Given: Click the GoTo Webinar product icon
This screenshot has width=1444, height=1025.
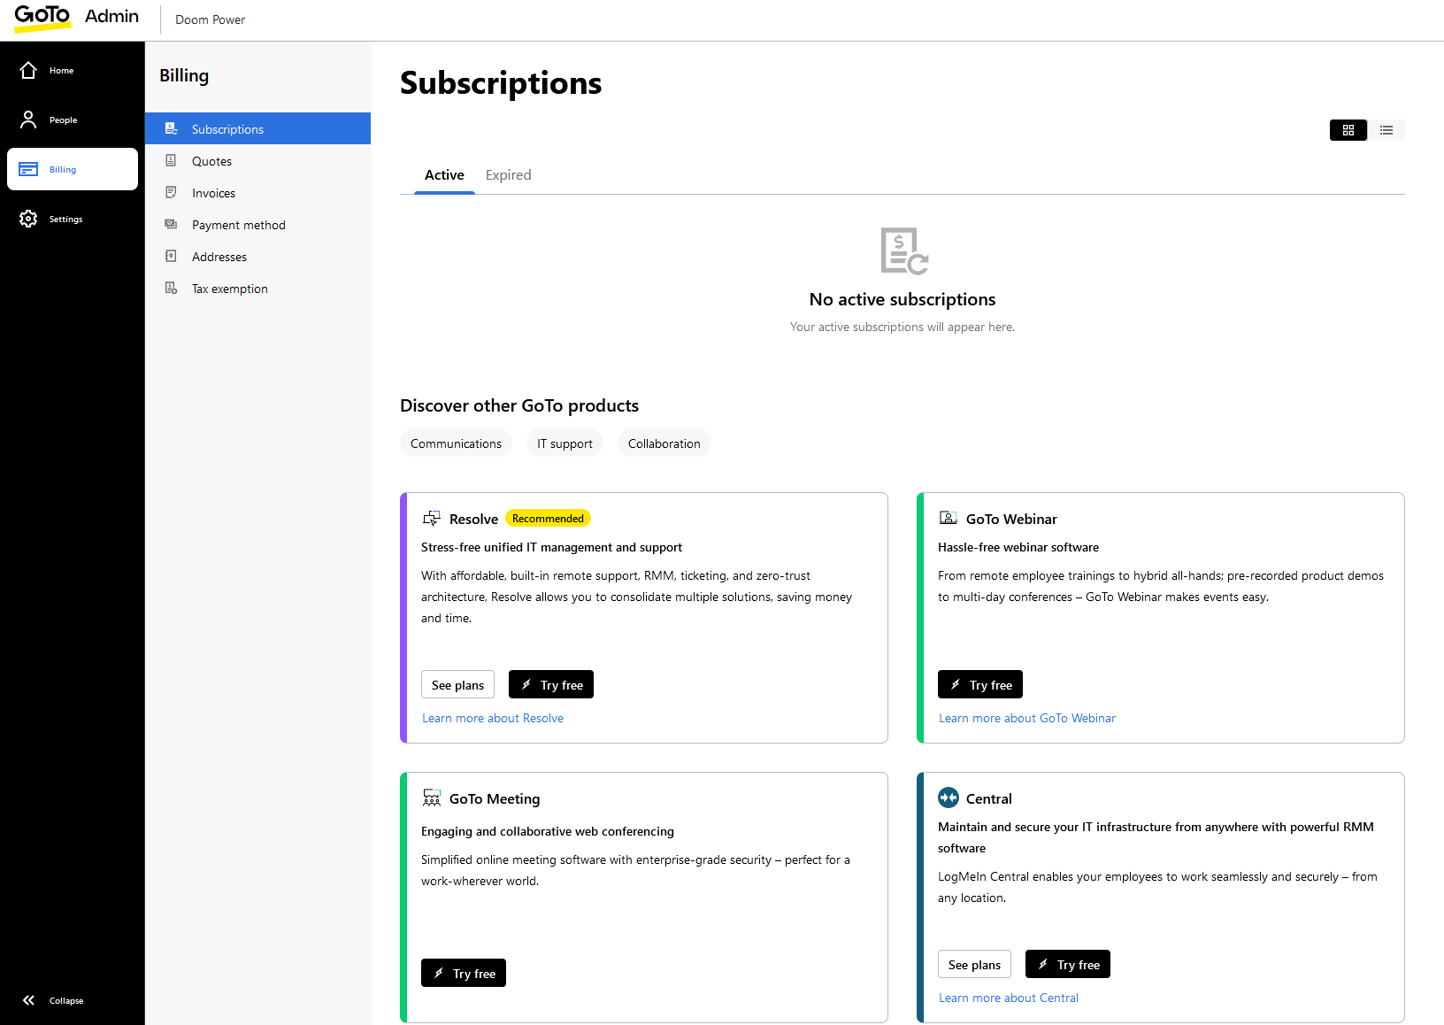Looking at the screenshot, I should 949,518.
